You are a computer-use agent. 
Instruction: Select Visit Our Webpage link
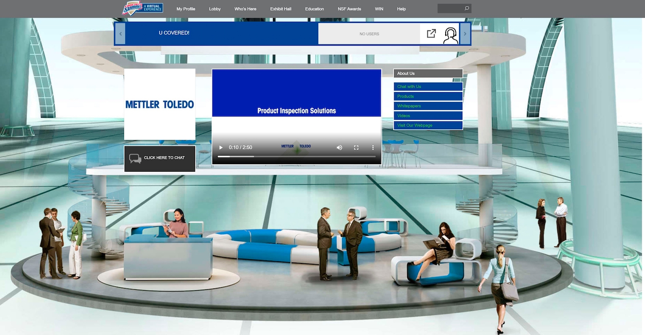428,125
